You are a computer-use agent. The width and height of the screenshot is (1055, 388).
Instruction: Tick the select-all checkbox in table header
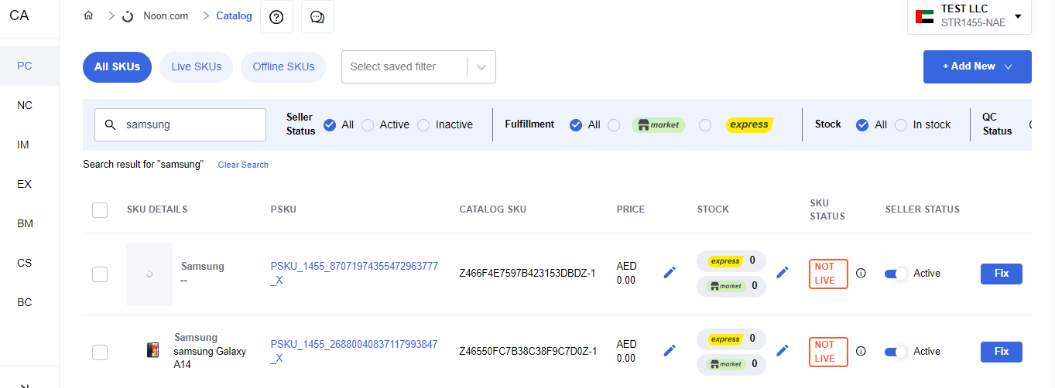pos(100,209)
